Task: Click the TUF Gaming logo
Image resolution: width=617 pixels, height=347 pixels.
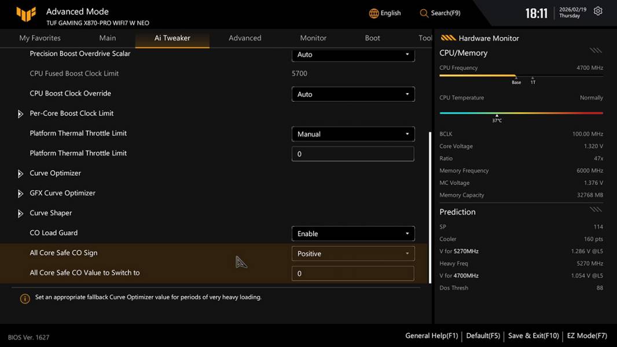Action: click(x=26, y=14)
